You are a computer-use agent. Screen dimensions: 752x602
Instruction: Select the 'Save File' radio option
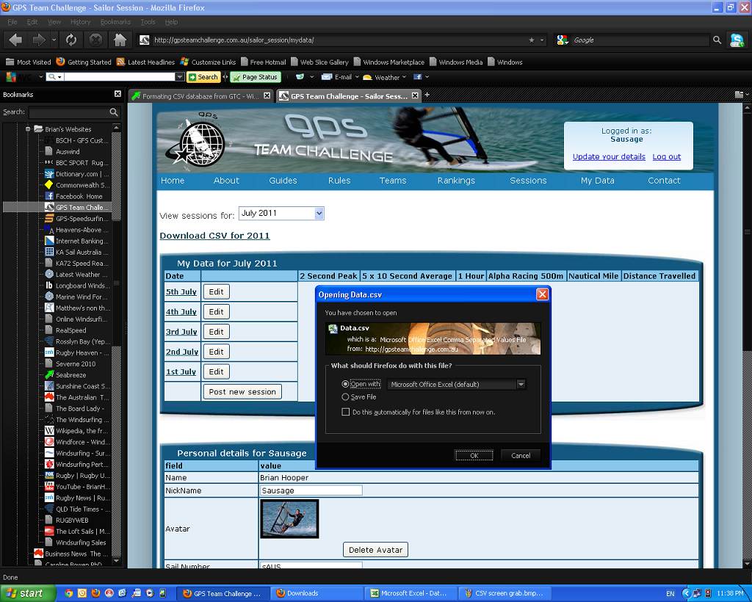(x=345, y=397)
